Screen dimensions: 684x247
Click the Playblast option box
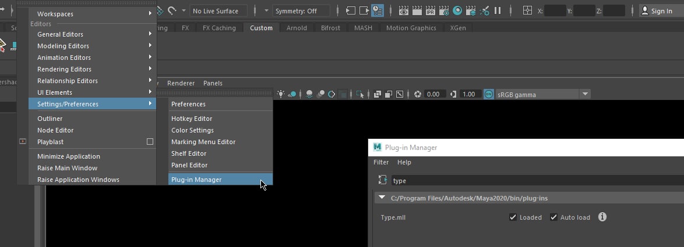pos(150,142)
